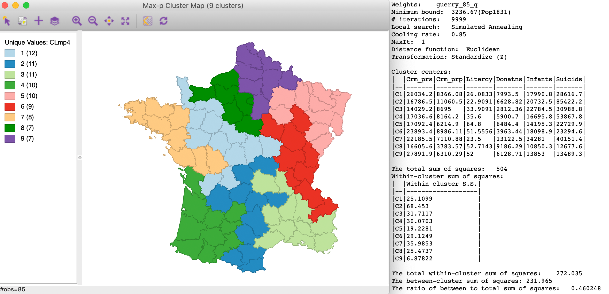Click the legend panel divider handle
The width and height of the screenshot is (609, 294).
pyautogui.click(x=80, y=158)
